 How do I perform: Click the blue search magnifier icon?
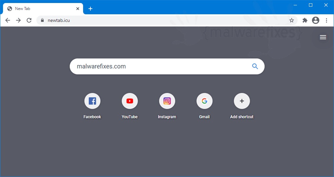click(x=255, y=67)
